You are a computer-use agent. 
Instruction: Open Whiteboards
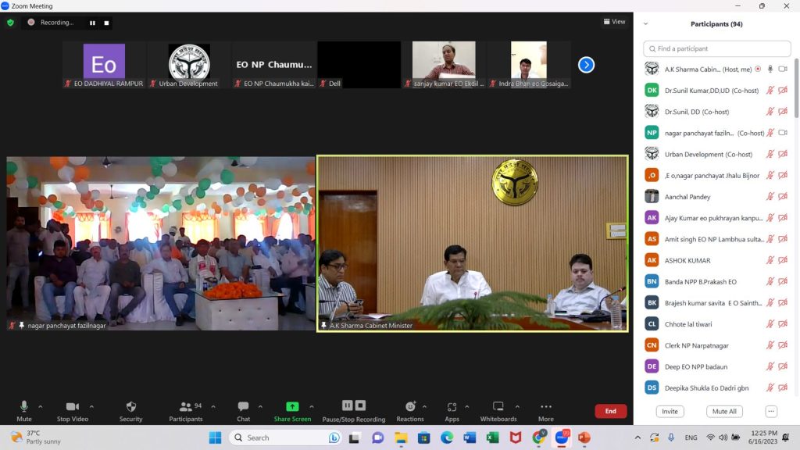tap(498, 411)
